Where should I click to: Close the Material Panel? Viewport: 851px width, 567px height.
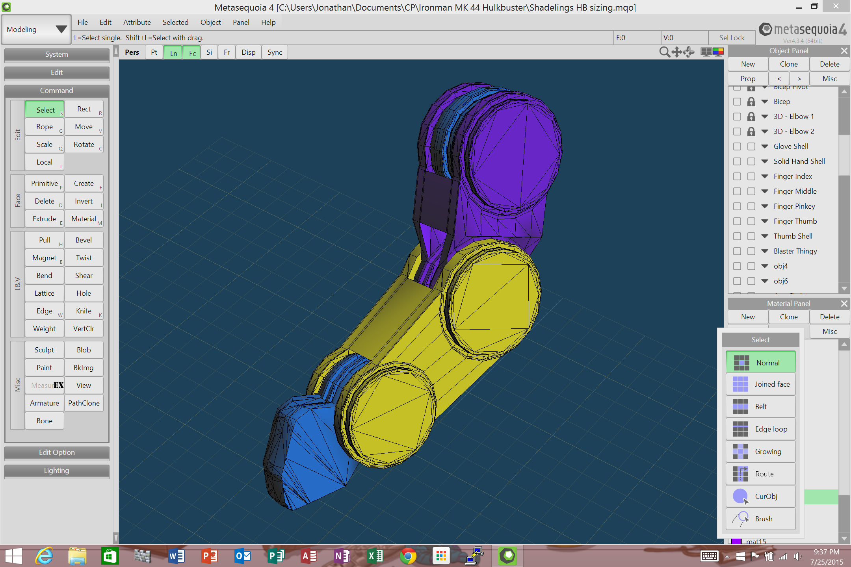(x=844, y=304)
